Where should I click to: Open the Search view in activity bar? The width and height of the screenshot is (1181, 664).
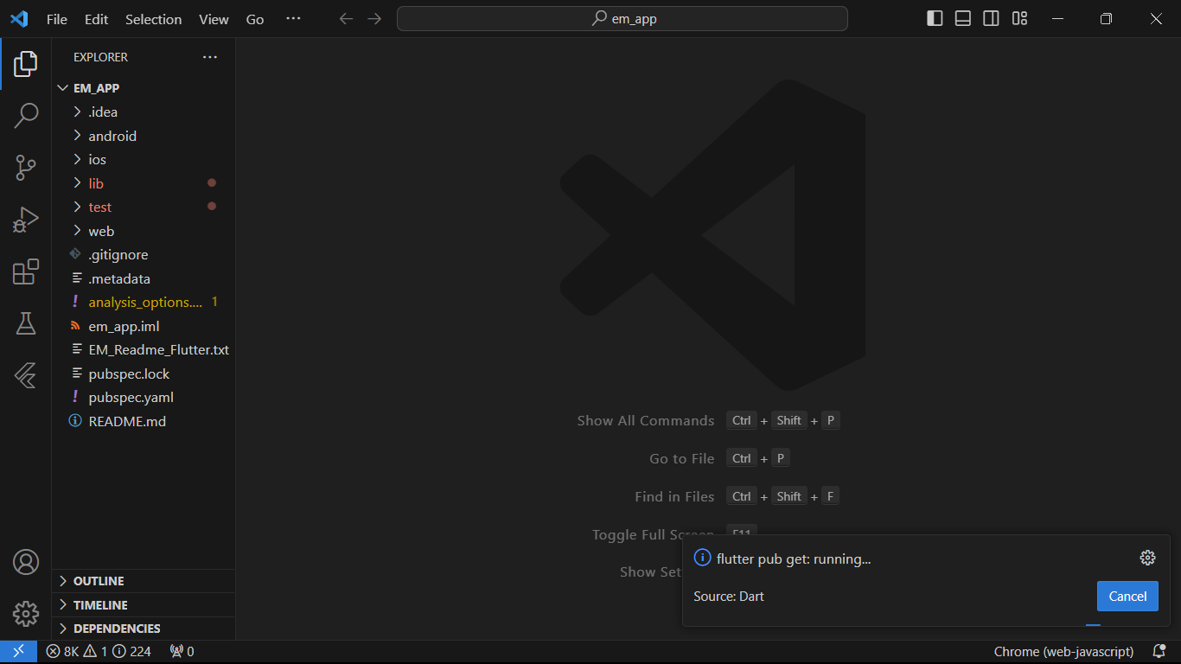tap(26, 115)
